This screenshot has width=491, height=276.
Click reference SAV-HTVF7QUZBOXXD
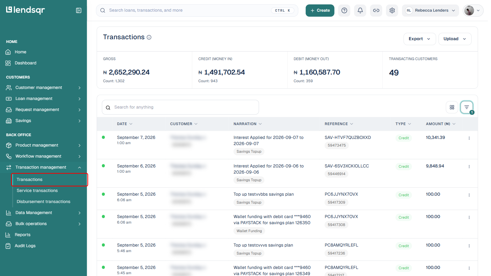point(348,138)
